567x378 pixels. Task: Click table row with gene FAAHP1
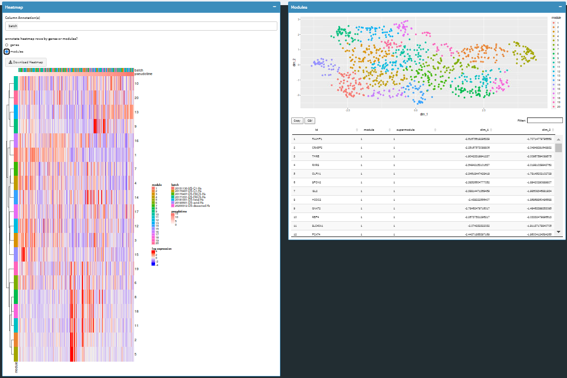423,139
